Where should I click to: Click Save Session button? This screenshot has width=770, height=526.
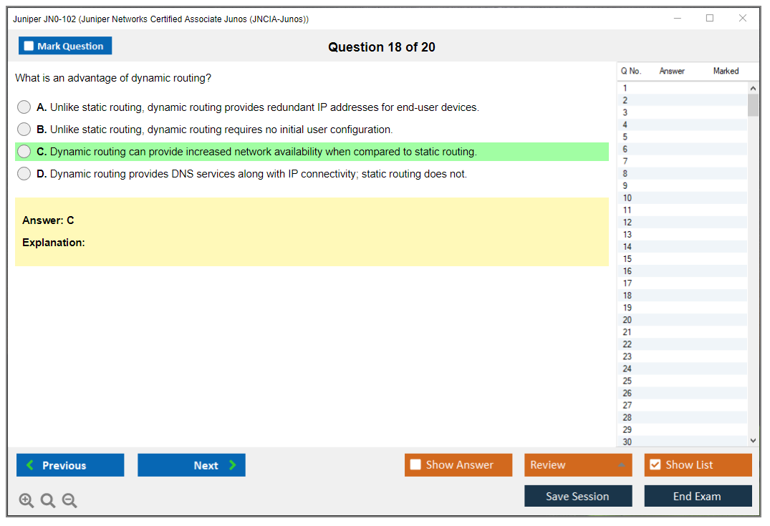[578, 497]
